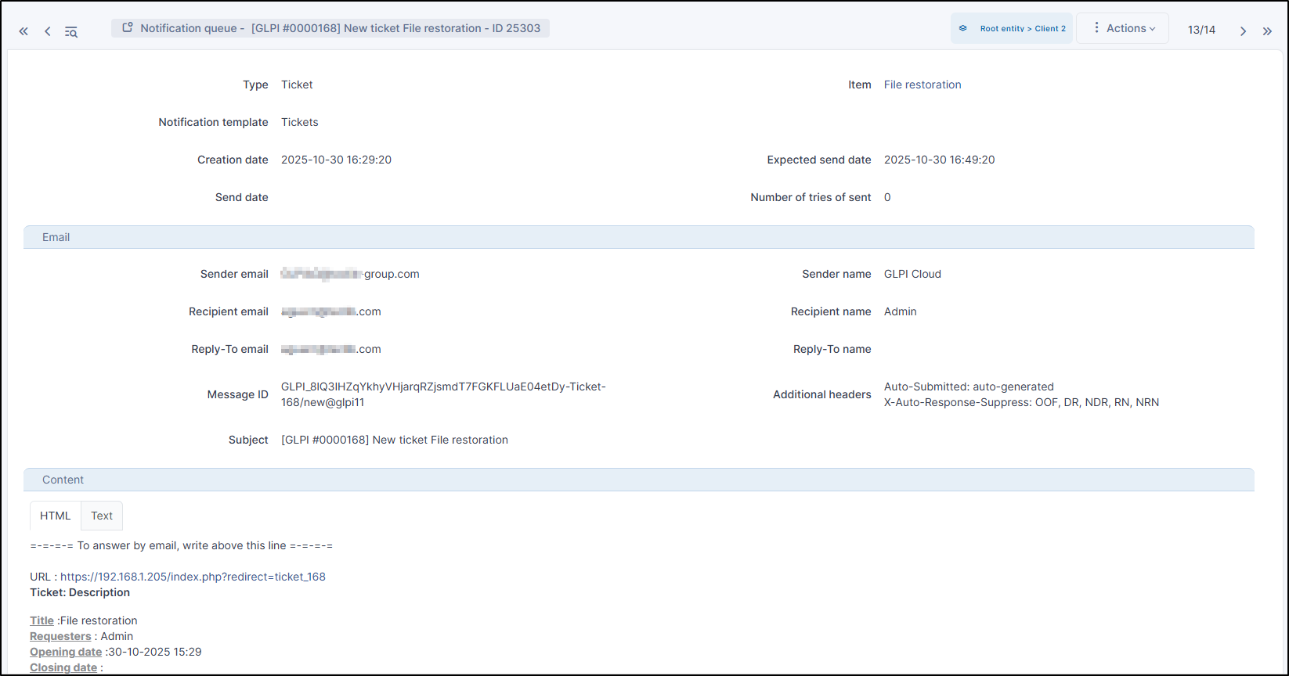This screenshot has width=1289, height=676.
Task: Click the Ticket: Description heading
Action: click(x=80, y=592)
